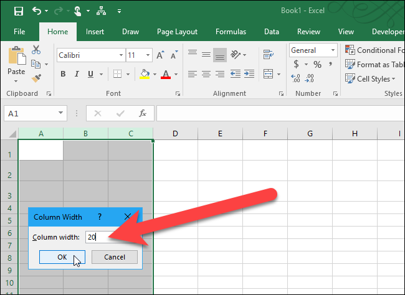This screenshot has height=295, width=405.
Task: Increase font size with the large A
Action: [x=160, y=55]
